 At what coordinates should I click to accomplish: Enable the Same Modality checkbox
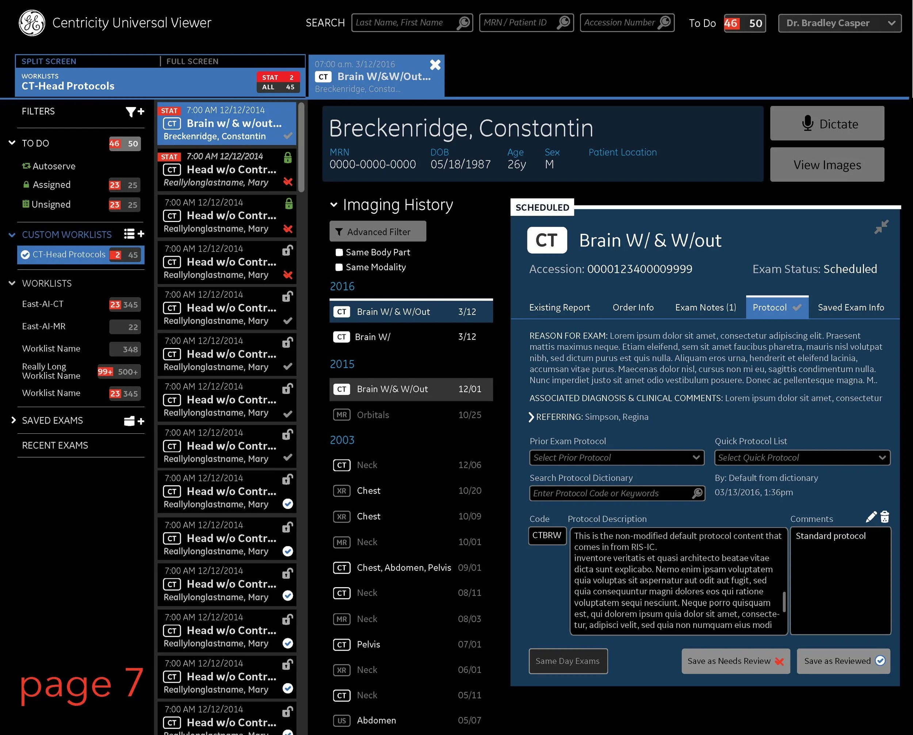pos(339,267)
